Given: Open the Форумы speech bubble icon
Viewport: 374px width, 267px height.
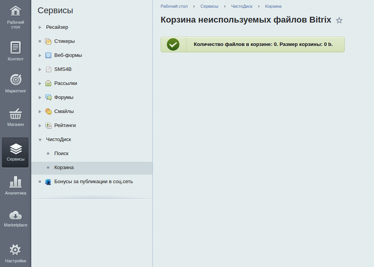Looking at the screenshot, I should tap(48, 97).
